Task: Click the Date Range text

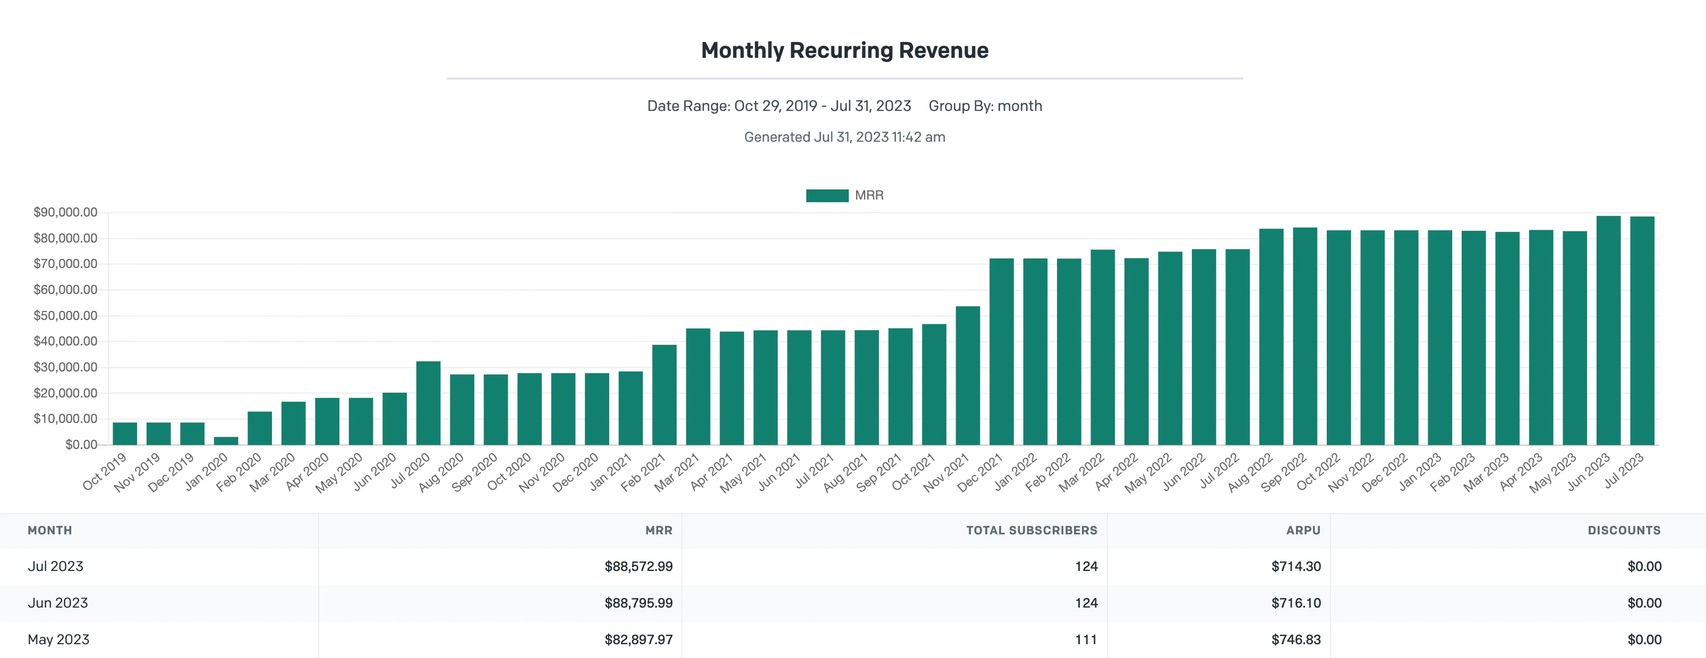Action: pos(779,106)
